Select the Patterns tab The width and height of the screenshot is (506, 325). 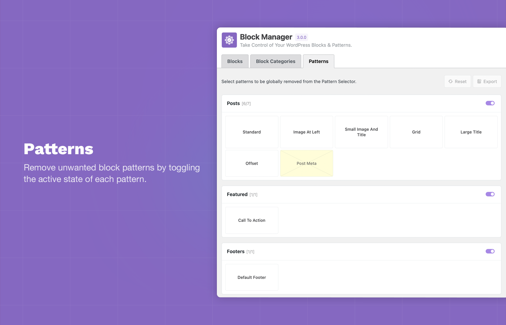pyautogui.click(x=318, y=61)
